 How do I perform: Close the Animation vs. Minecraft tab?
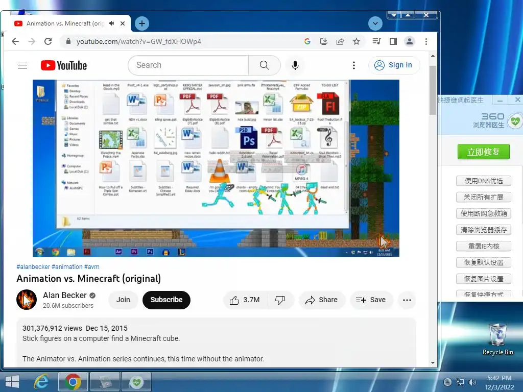pos(123,23)
